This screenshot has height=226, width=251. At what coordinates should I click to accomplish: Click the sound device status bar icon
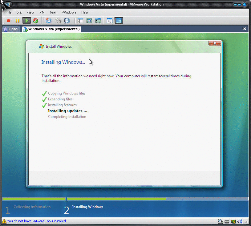pyautogui.click(x=240, y=221)
